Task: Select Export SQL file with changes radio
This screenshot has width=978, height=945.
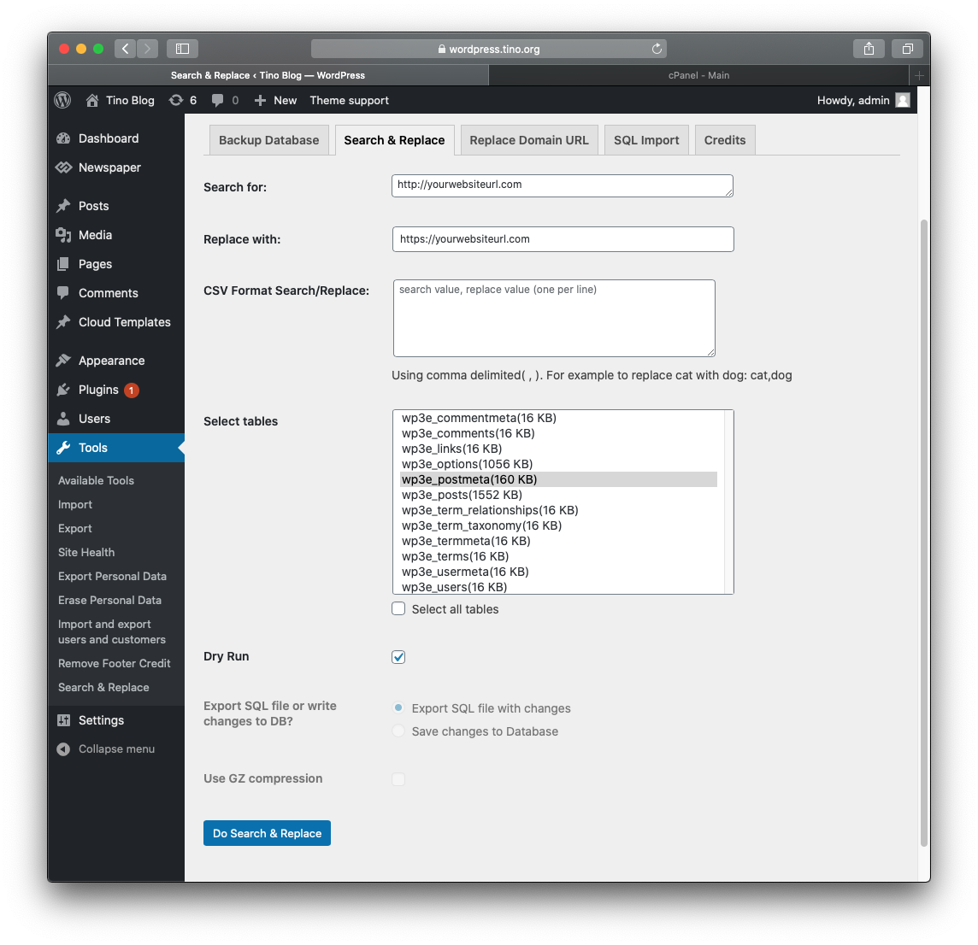Action: 398,708
